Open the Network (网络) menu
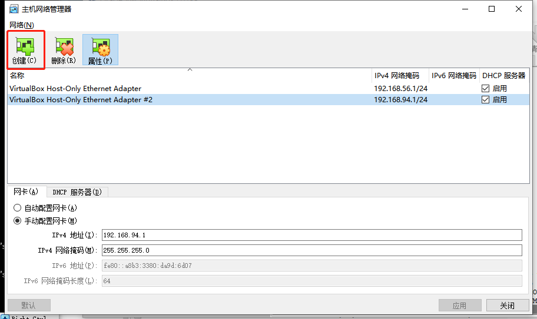The width and height of the screenshot is (537, 319). 21,25
